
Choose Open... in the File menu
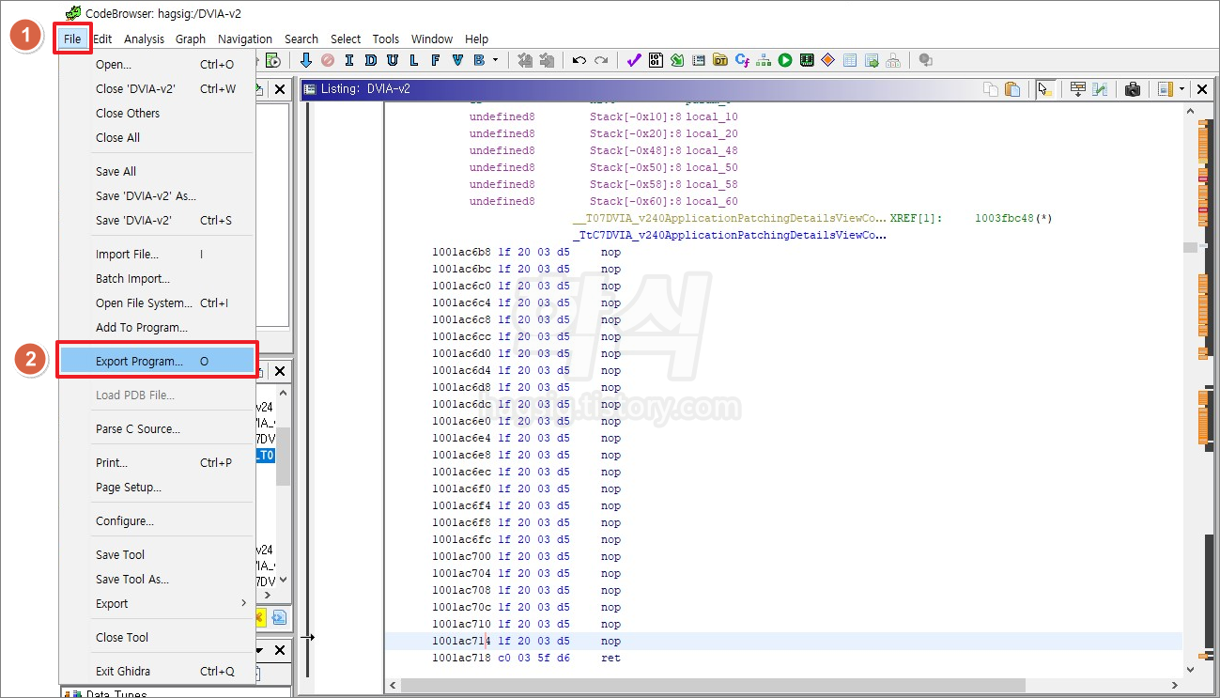[157, 65]
